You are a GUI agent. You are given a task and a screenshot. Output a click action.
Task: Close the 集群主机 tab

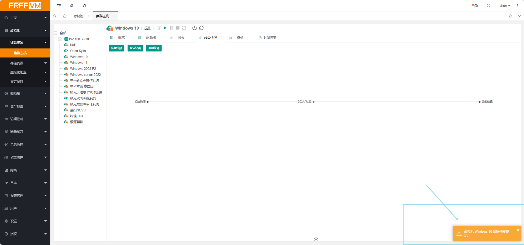point(114,16)
